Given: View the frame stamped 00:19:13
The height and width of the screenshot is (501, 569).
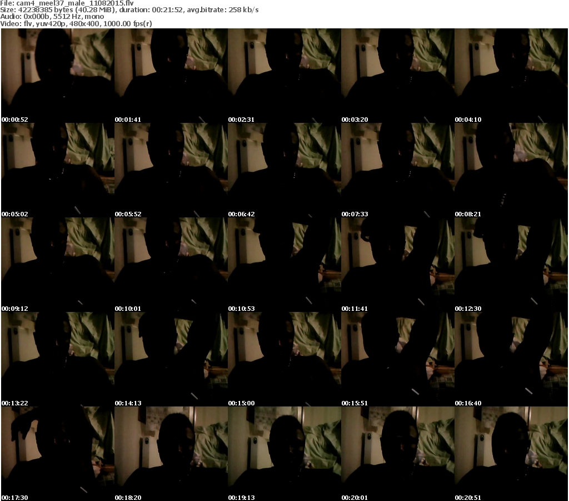Looking at the screenshot, I should click(x=284, y=454).
